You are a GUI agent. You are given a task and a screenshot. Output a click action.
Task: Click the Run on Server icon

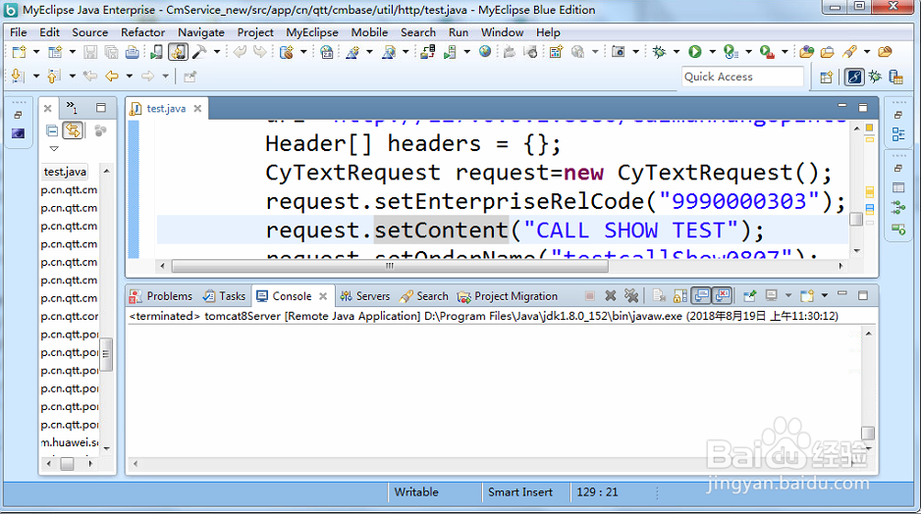tap(731, 52)
